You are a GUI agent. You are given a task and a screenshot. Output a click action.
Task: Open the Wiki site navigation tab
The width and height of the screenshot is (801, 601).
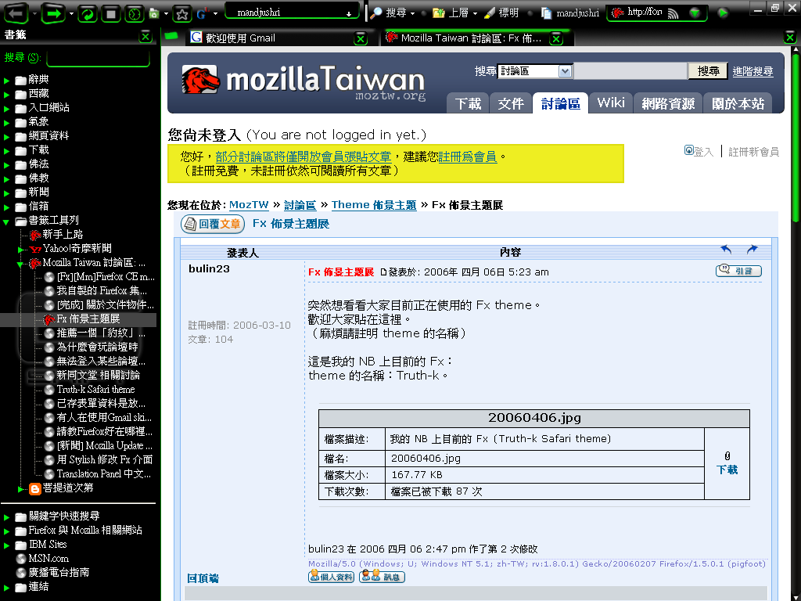click(x=610, y=103)
